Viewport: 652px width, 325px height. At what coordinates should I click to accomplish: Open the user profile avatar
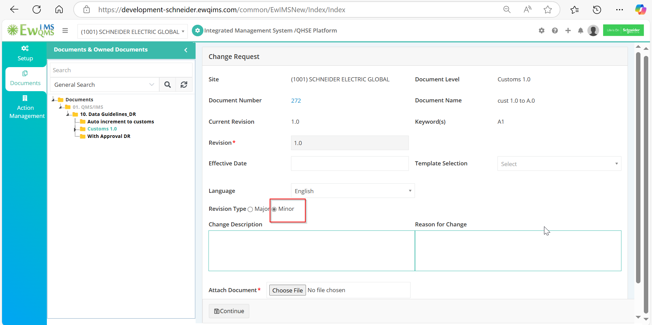[593, 31]
